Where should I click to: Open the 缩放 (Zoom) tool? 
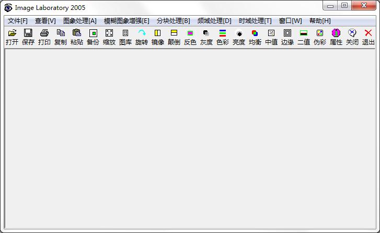tap(109, 33)
